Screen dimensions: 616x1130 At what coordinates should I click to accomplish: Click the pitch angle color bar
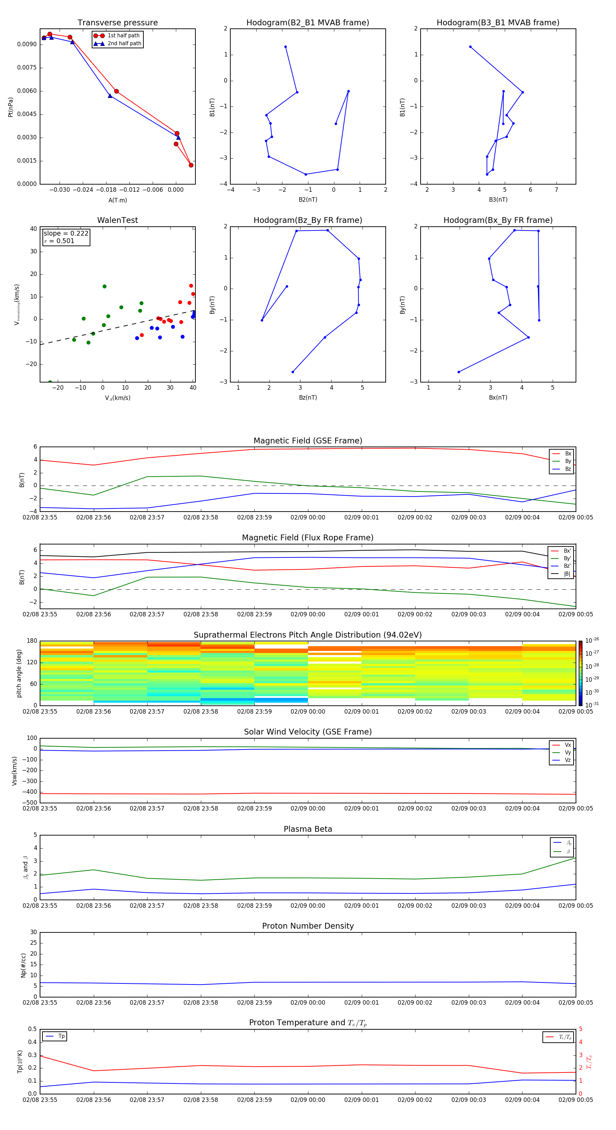click(580, 673)
